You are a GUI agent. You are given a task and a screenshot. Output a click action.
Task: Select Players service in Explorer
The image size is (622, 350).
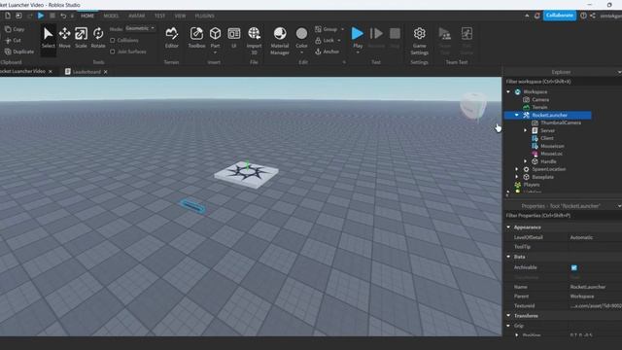tap(532, 185)
